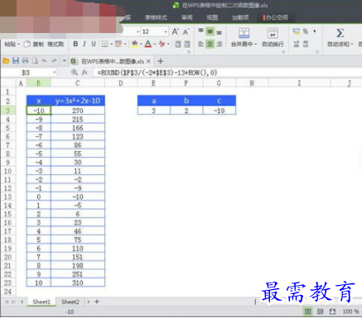Viewport: 362px width, 318px height.
Task: Click the percent style icon
Action: tap(306, 31)
